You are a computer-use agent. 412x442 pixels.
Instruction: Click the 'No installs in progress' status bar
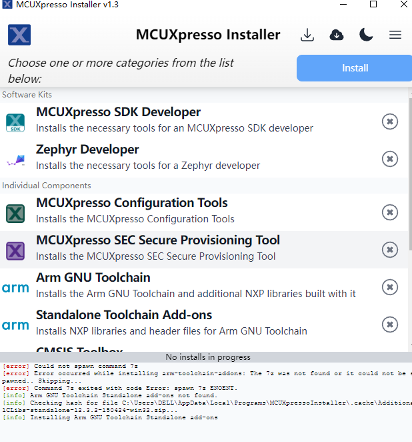[x=207, y=357]
